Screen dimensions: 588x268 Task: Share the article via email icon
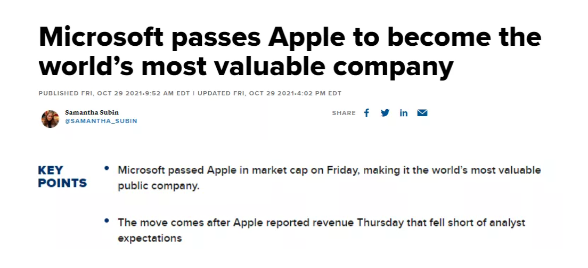pos(422,113)
